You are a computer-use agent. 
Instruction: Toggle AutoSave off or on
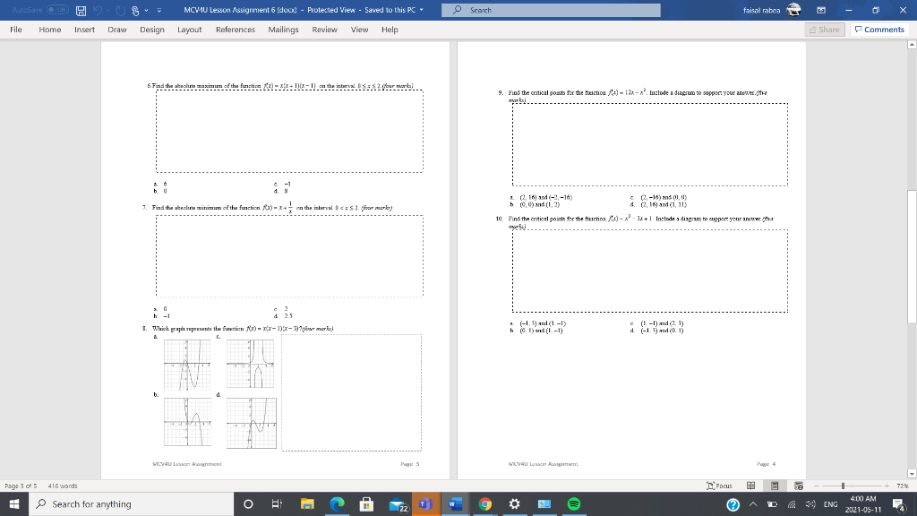56,10
